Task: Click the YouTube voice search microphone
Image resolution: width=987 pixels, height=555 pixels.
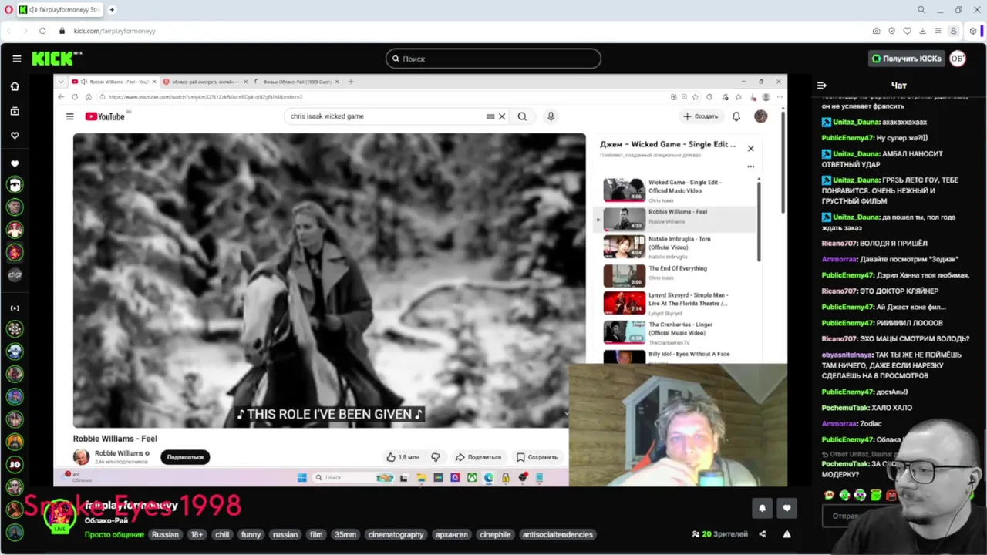Action: pos(551,116)
